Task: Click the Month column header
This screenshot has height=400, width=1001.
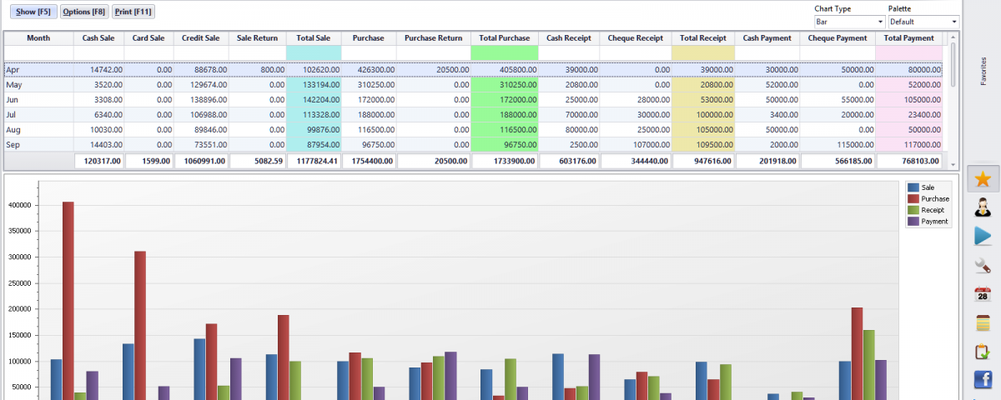Action: [38, 38]
